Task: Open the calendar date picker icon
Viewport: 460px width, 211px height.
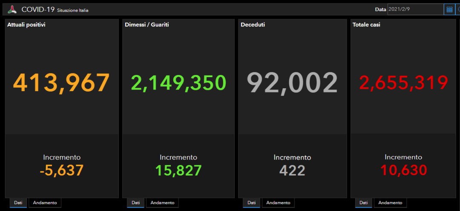Action: [x=449, y=9]
